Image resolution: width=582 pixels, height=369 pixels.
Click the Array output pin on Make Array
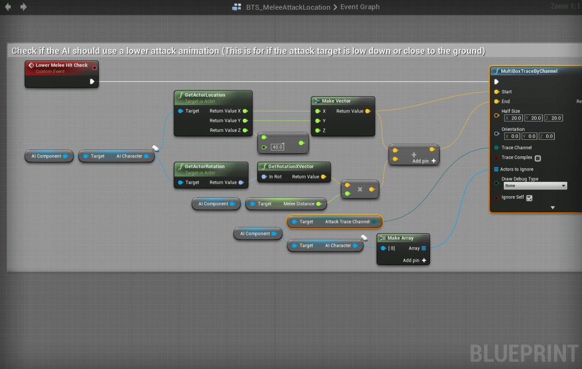click(423, 248)
